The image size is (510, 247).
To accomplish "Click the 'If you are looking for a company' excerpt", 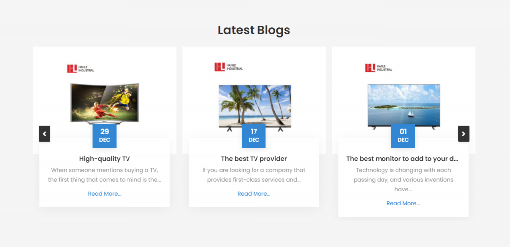I will pyautogui.click(x=254, y=175).
